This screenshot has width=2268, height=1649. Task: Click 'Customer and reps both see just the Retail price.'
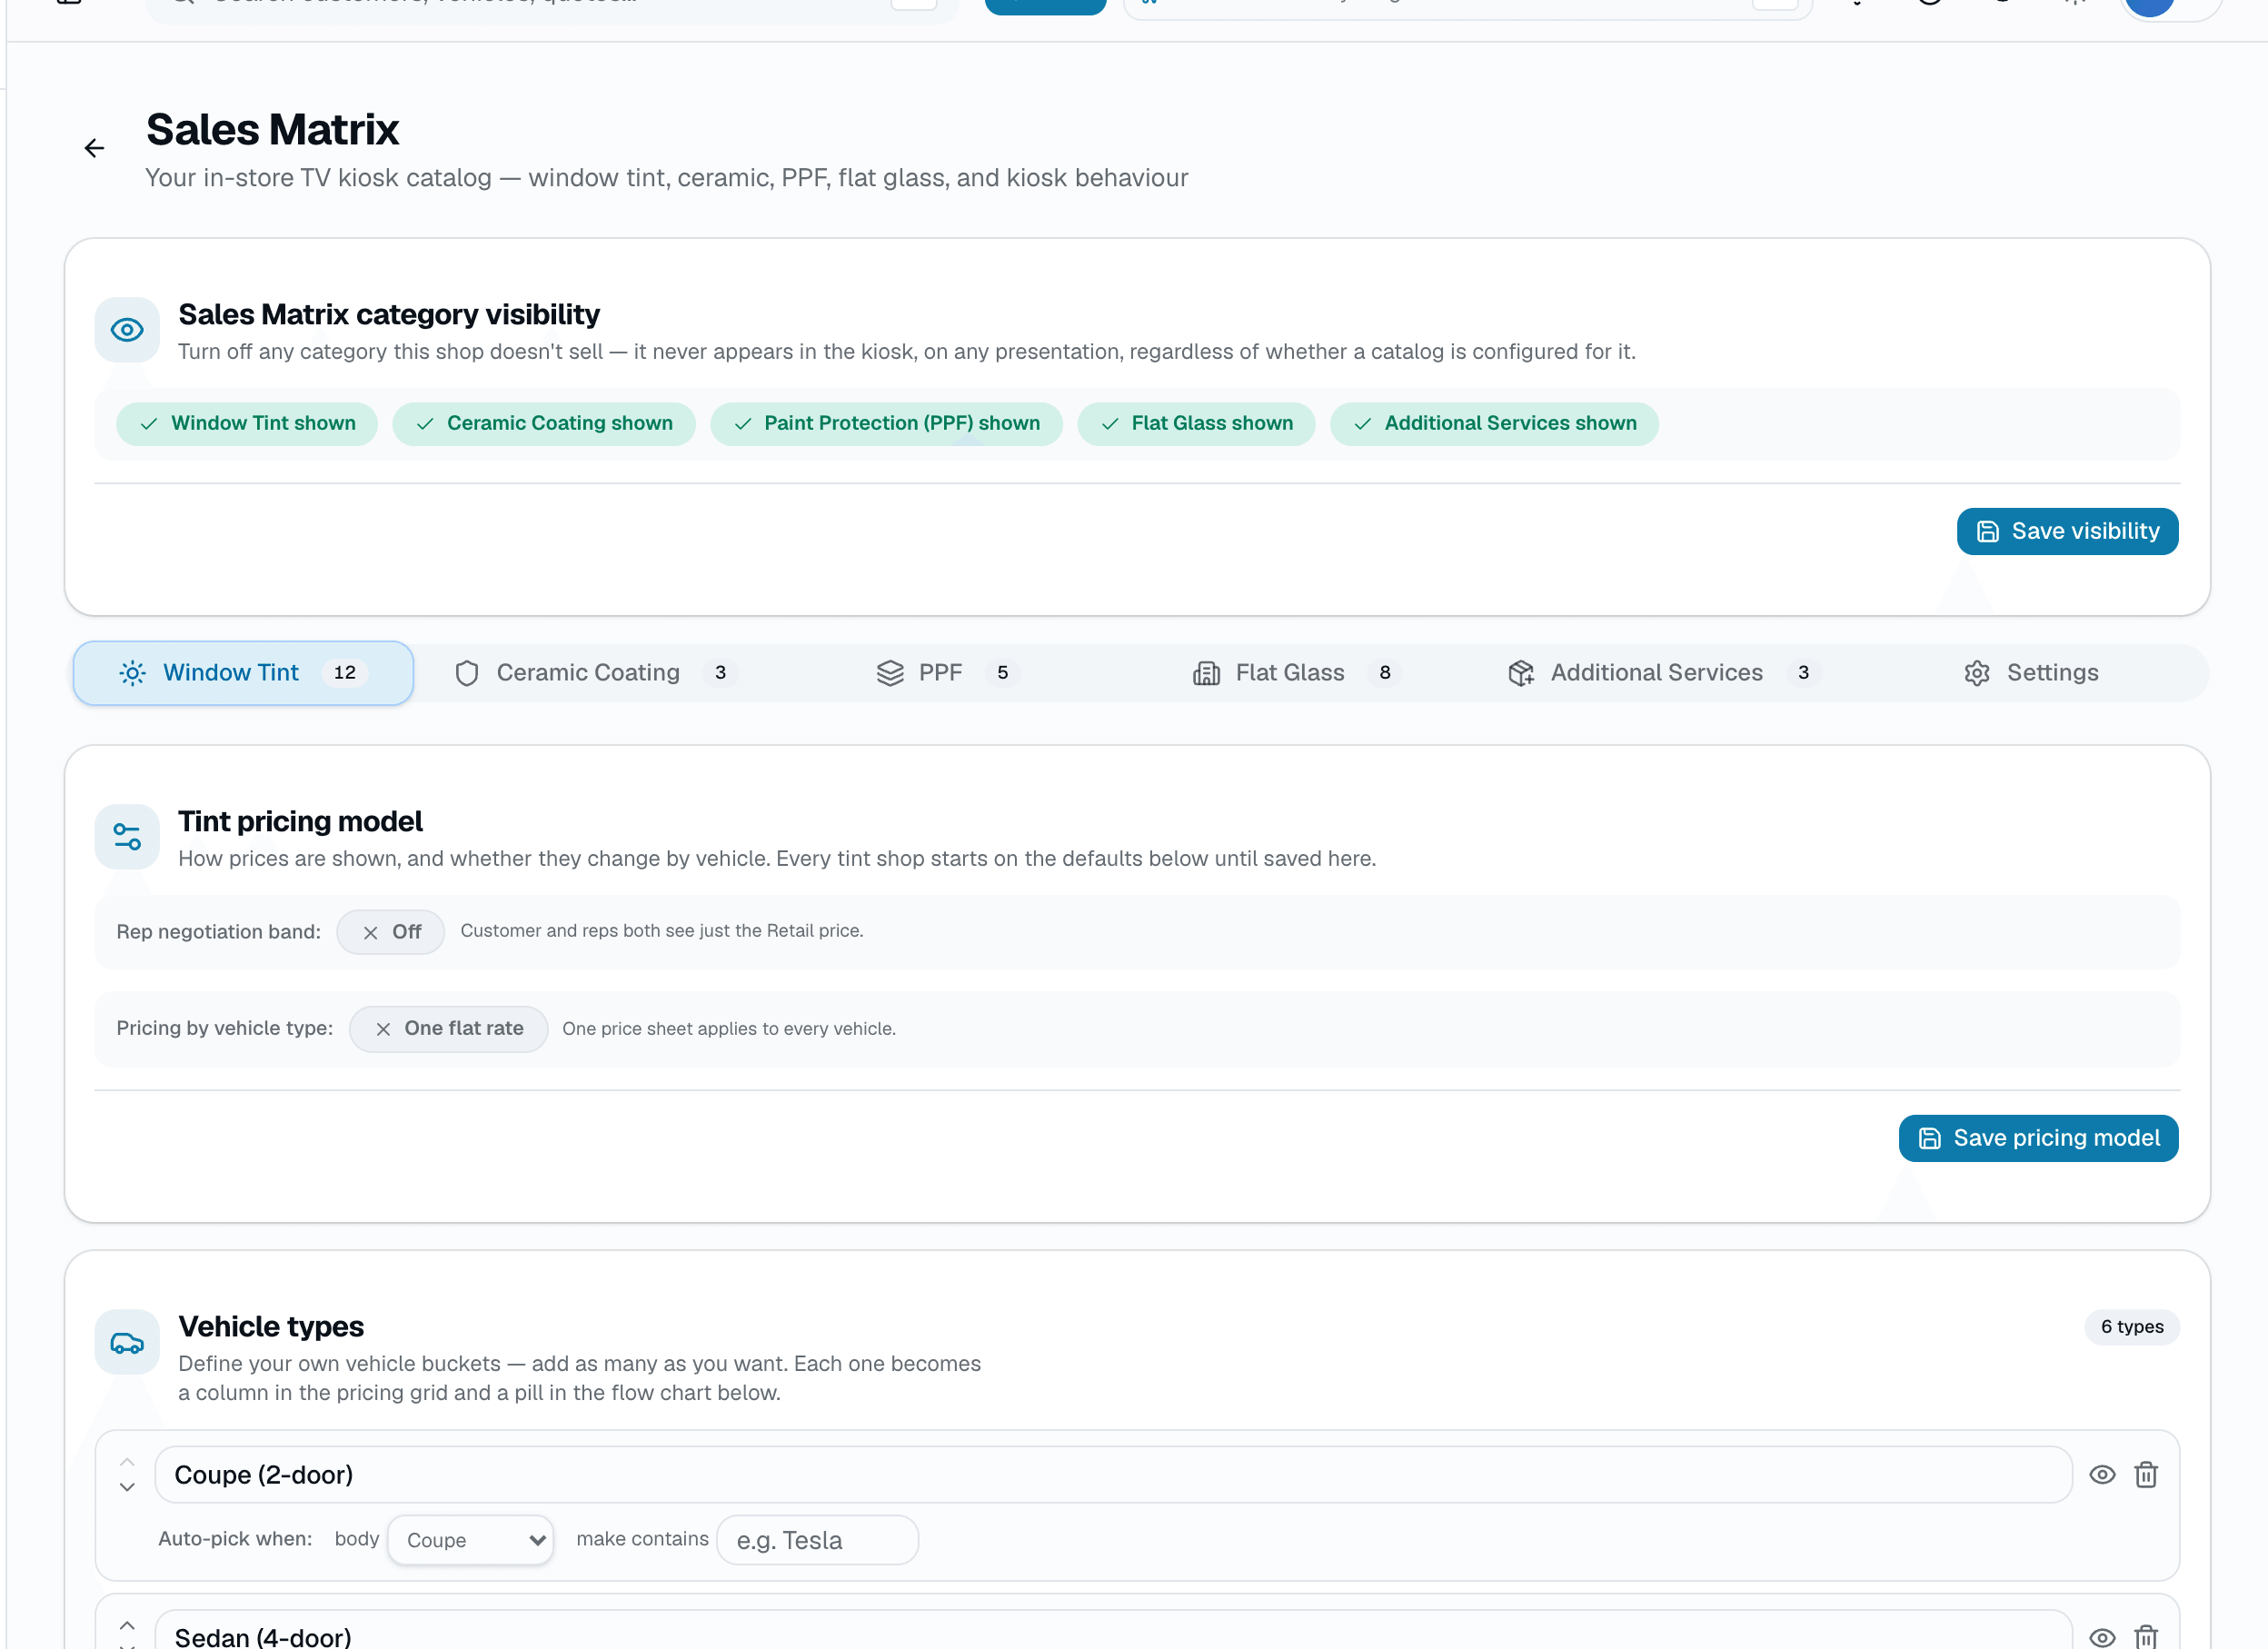[x=661, y=931]
